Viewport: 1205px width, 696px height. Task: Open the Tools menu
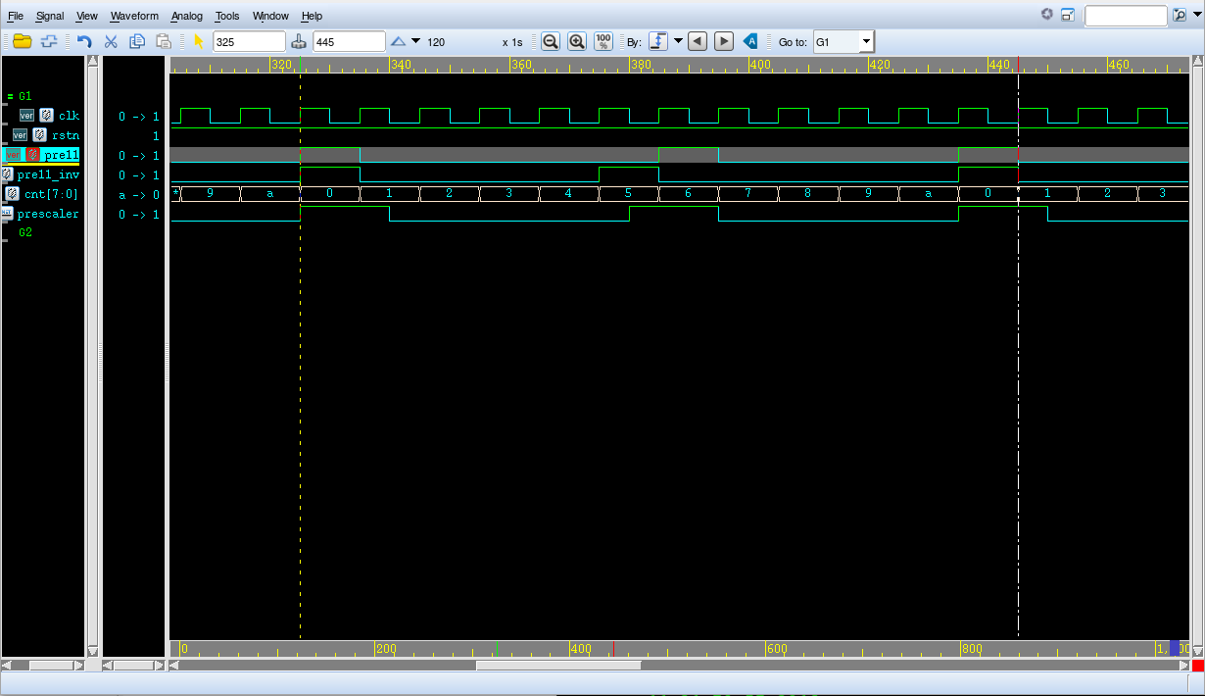[227, 16]
